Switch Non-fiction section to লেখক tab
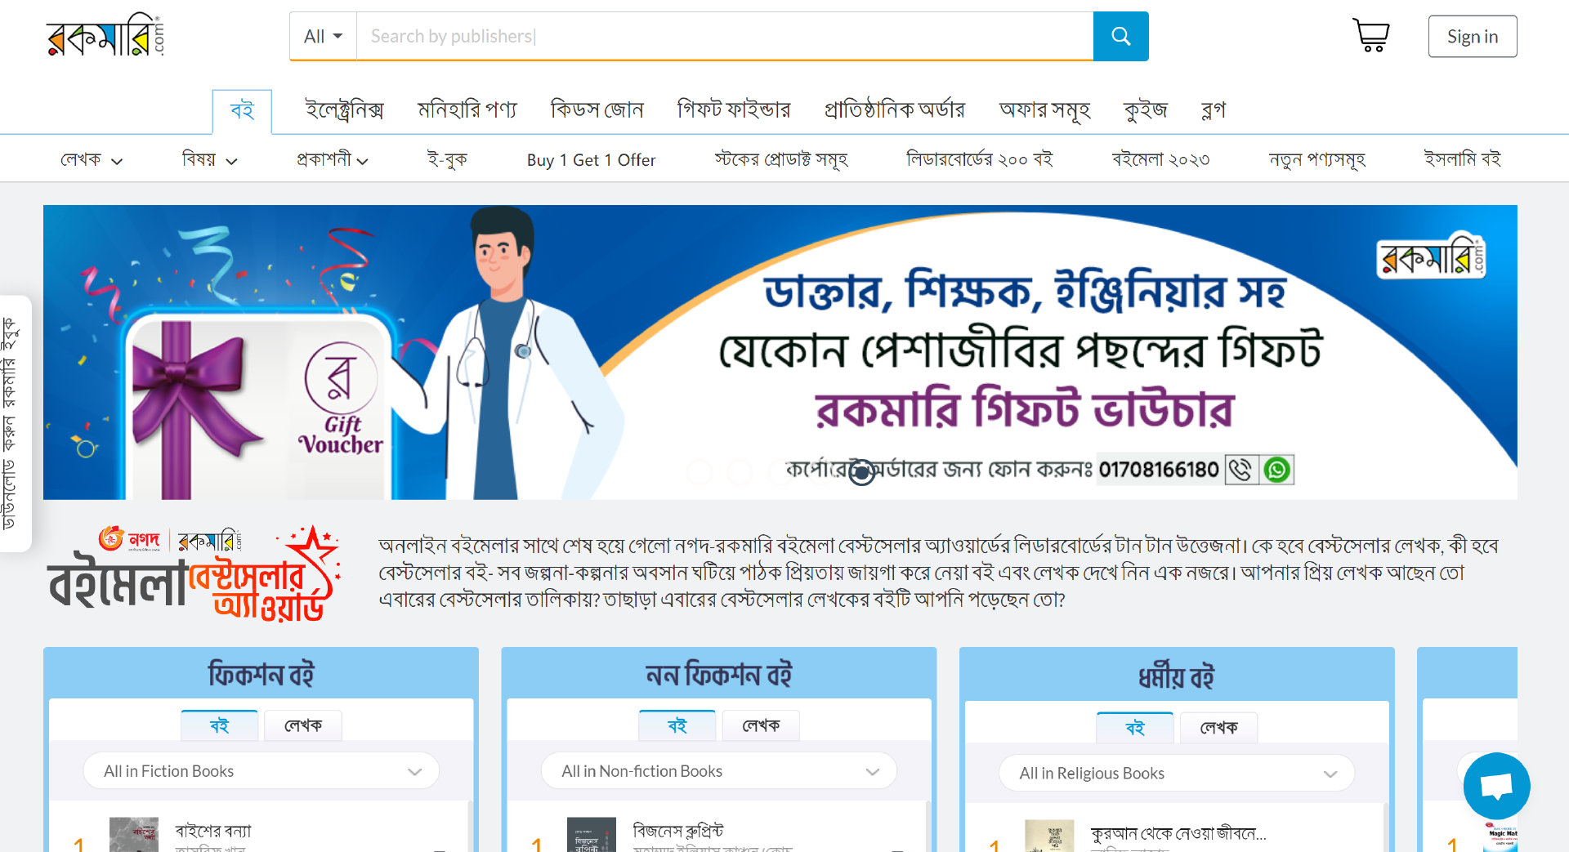The image size is (1569, 852). point(761,725)
